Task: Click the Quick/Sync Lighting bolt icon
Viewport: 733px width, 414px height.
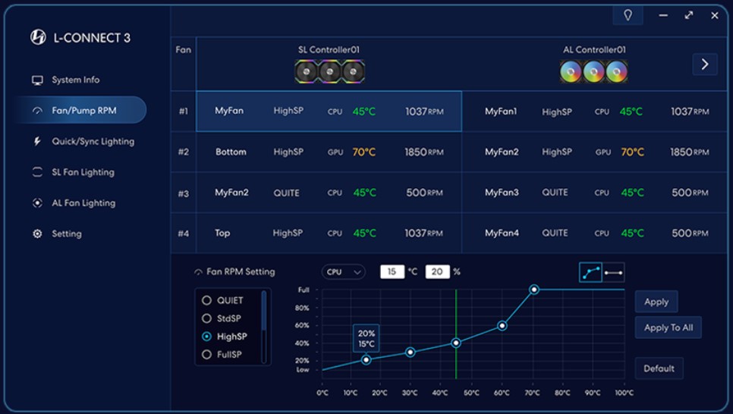Action: click(x=37, y=141)
